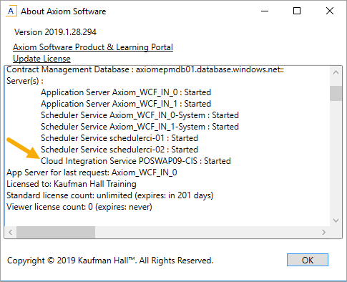
Task: Click the horizontal scrollbar right arrow
Action: coord(323,232)
